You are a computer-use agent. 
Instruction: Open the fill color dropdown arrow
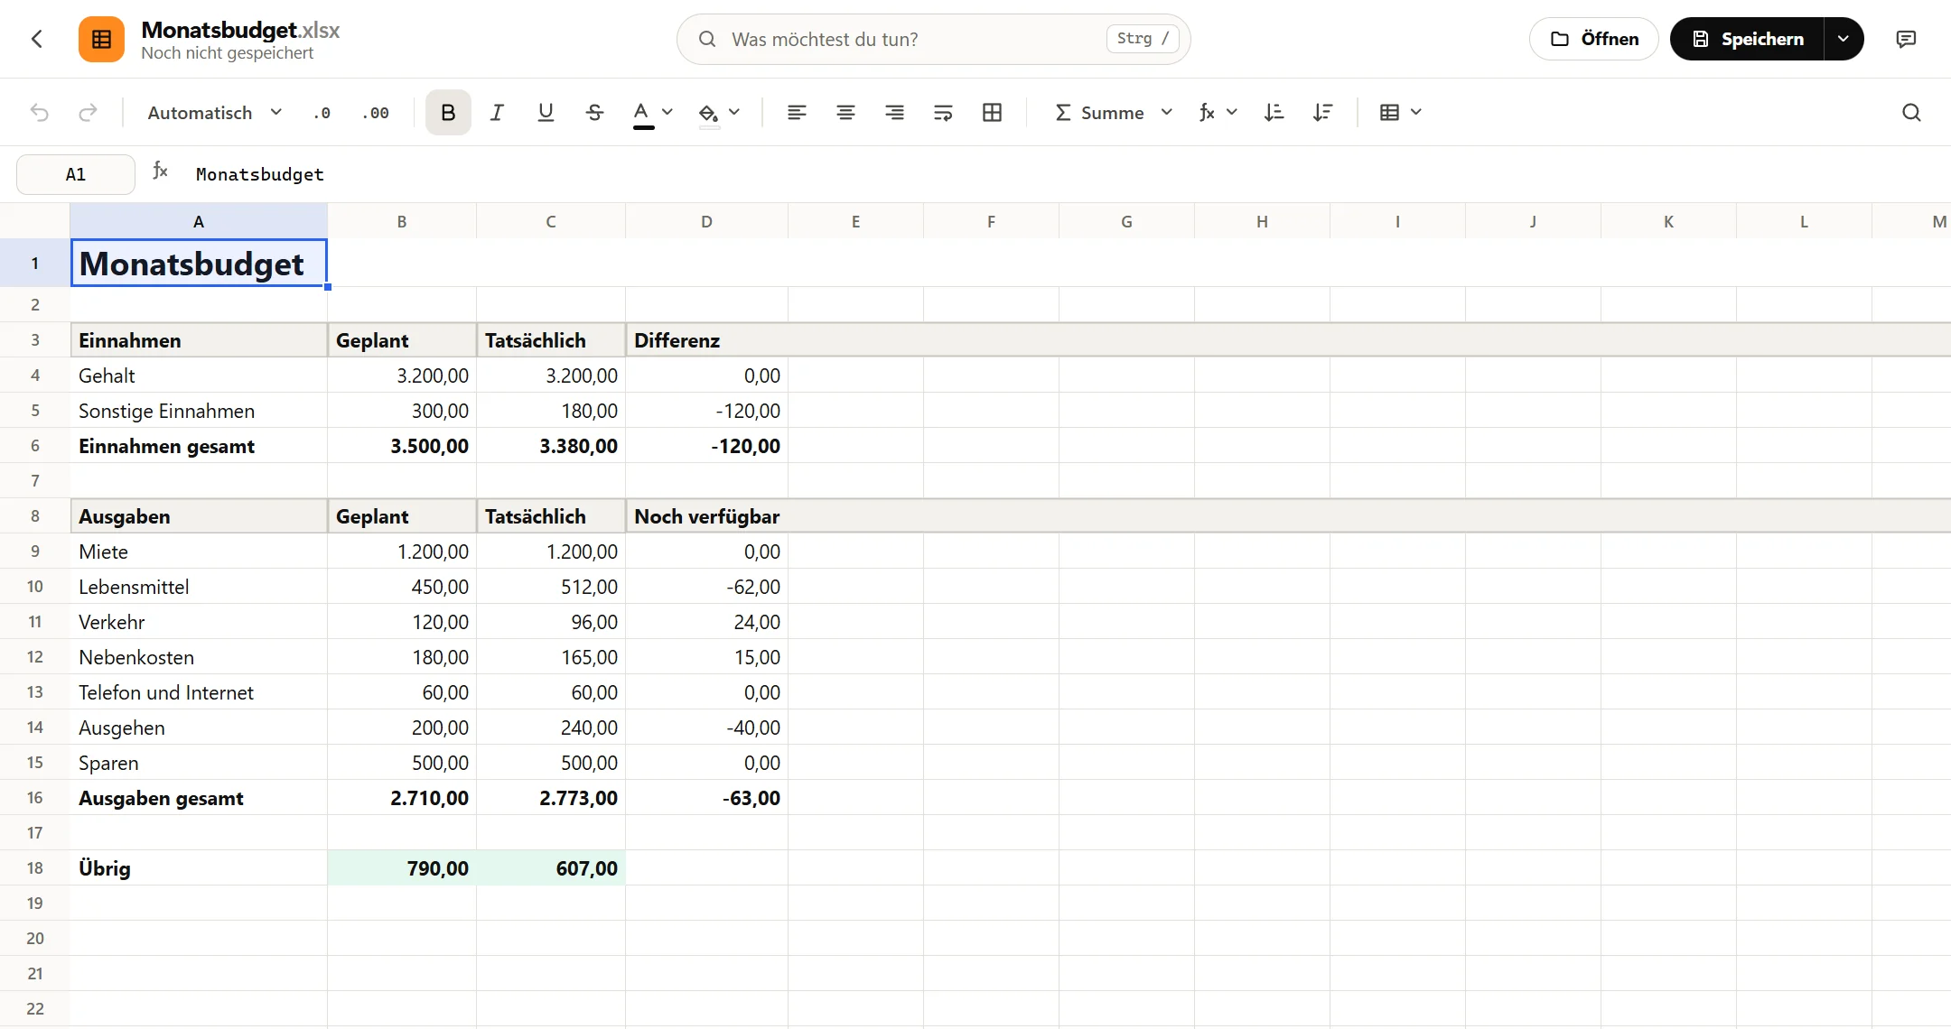(x=734, y=113)
